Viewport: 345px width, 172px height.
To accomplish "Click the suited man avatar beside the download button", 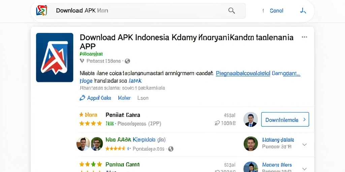I will [251, 119].
